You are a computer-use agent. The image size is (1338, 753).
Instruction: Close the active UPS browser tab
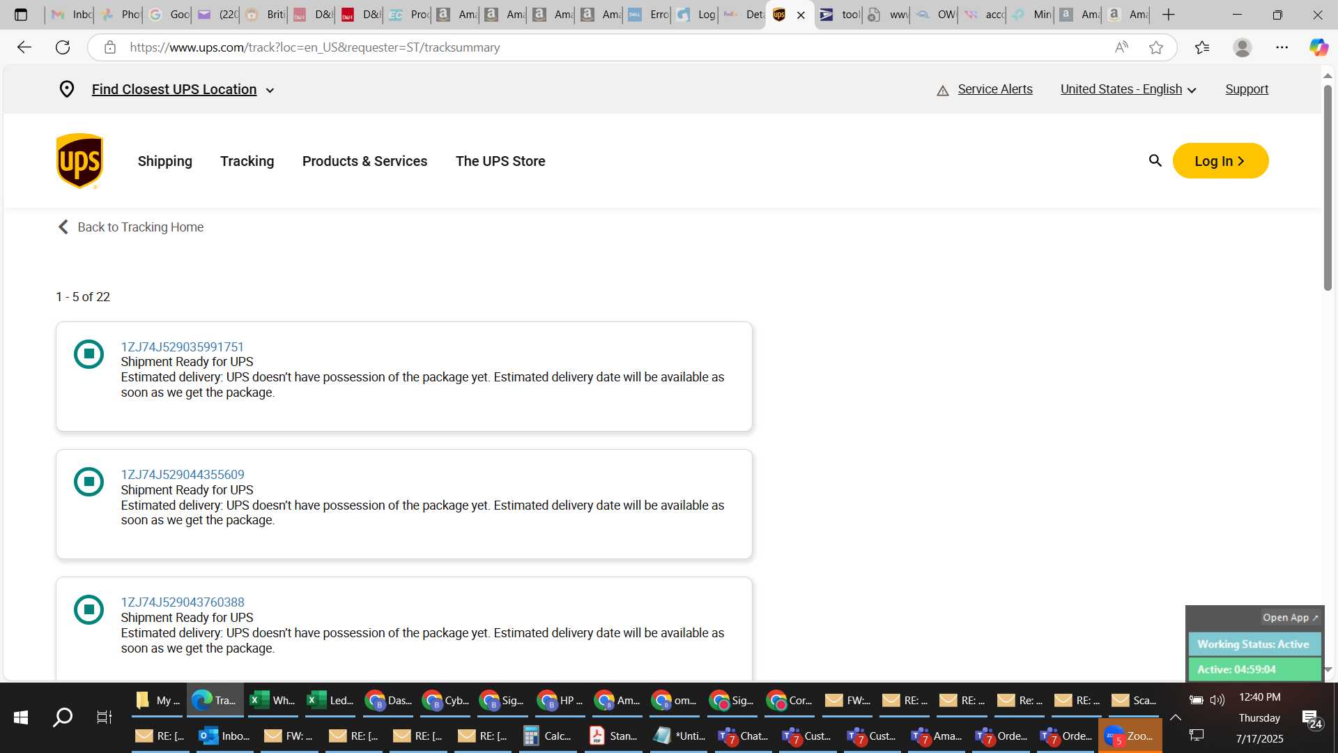point(801,15)
